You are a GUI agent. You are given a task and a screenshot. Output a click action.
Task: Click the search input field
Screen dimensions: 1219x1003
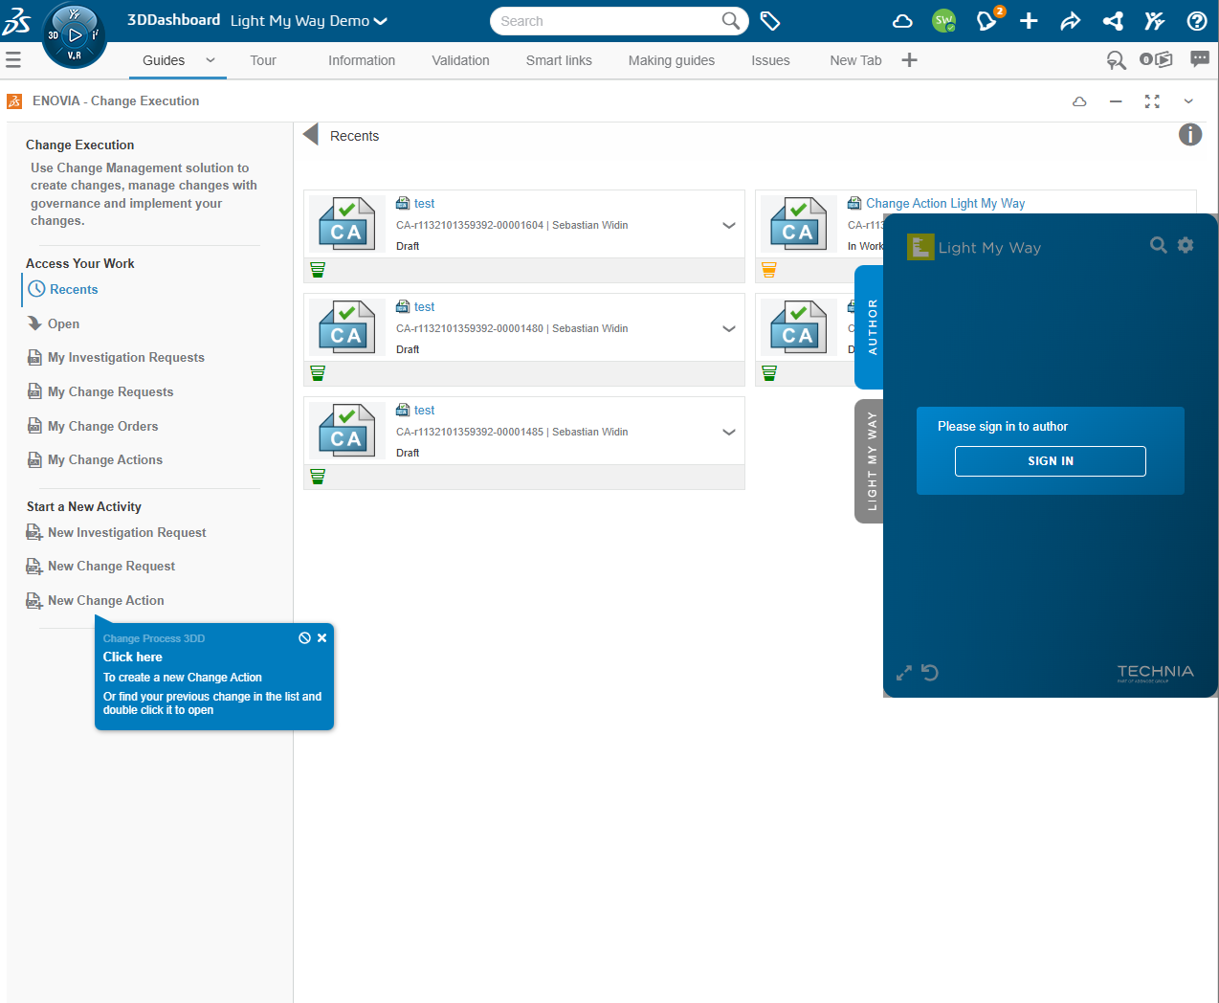click(609, 21)
